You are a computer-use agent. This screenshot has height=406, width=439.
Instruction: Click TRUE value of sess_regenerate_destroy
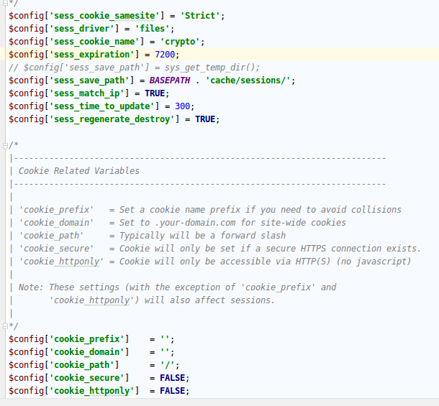coord(205,119)
